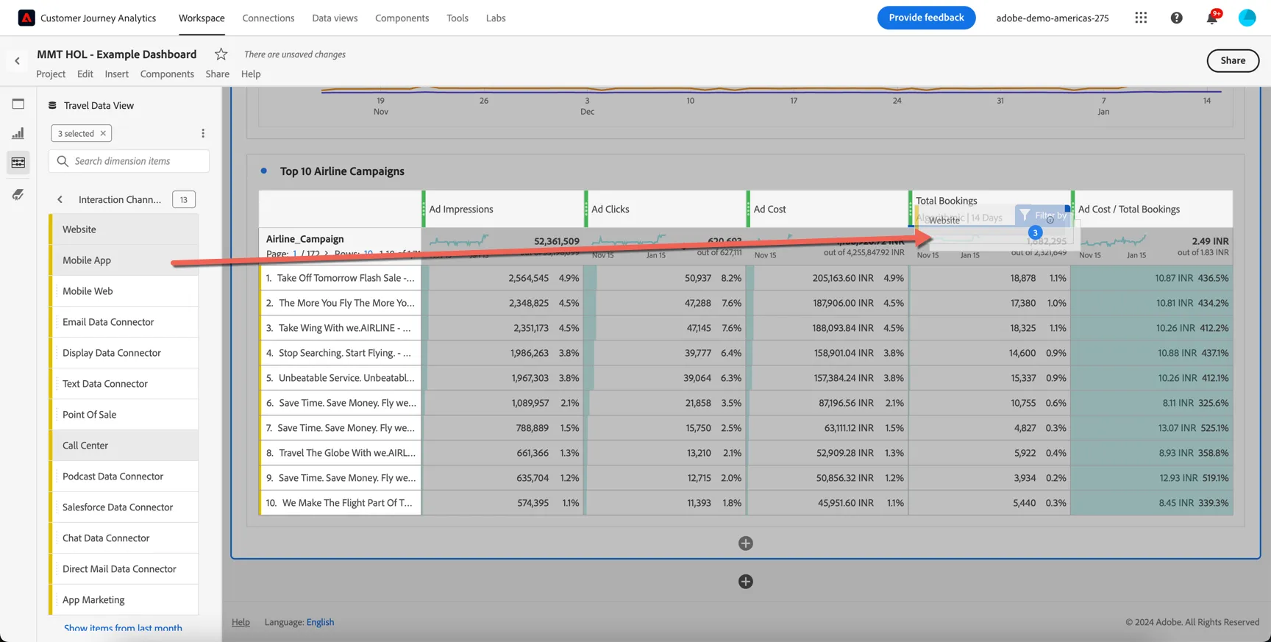Open the more options menu beside 3 selected

[203, 133]
